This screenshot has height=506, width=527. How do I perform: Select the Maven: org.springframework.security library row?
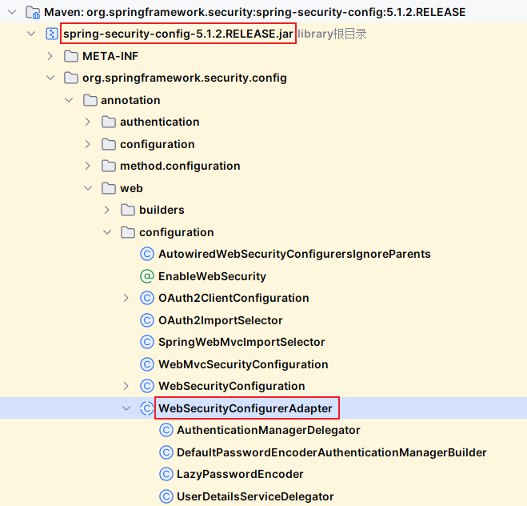(264, 13)
